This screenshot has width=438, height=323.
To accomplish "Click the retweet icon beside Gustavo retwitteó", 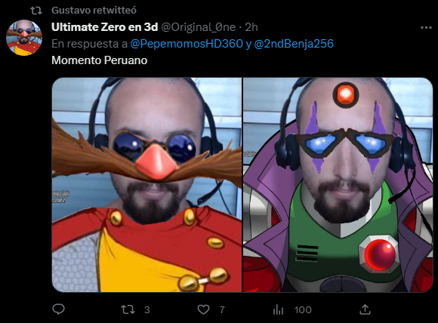I will point(36,11).
